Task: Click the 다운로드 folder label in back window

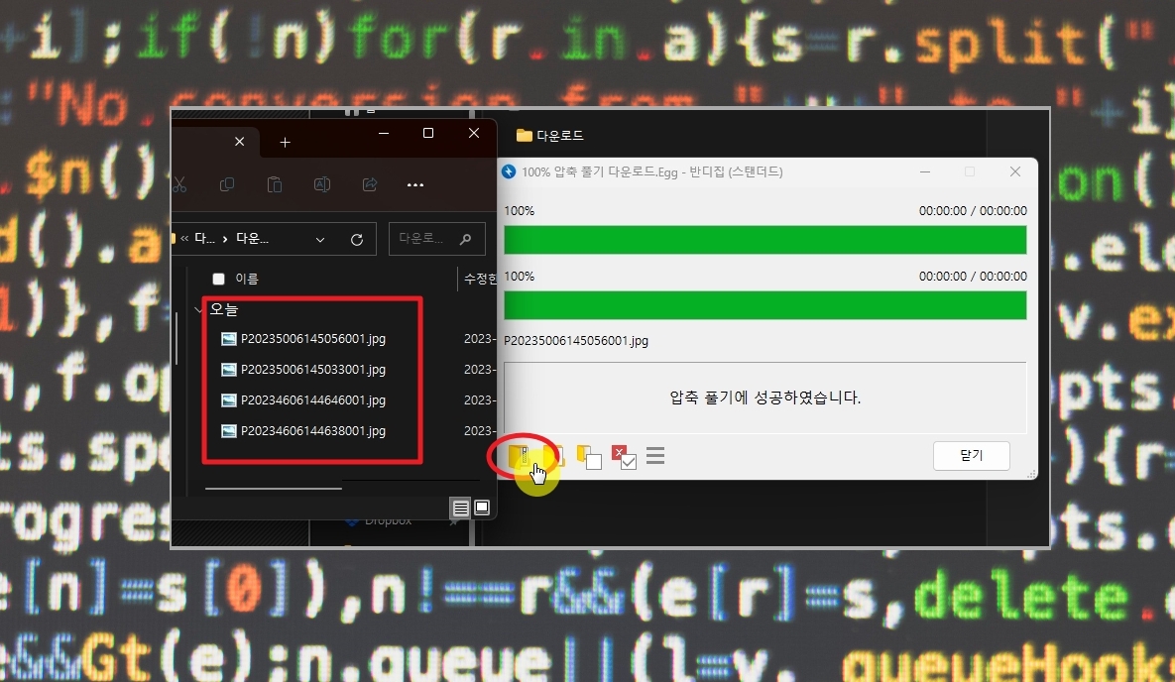Action: 560,136
